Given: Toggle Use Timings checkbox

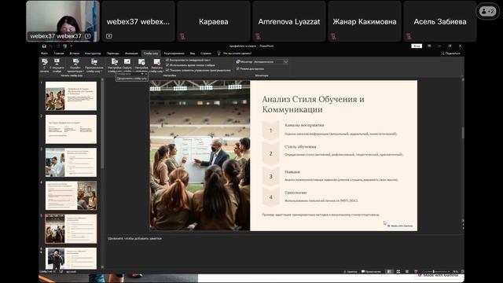Looking at the screenshot, I should click(x=167, y=64).
